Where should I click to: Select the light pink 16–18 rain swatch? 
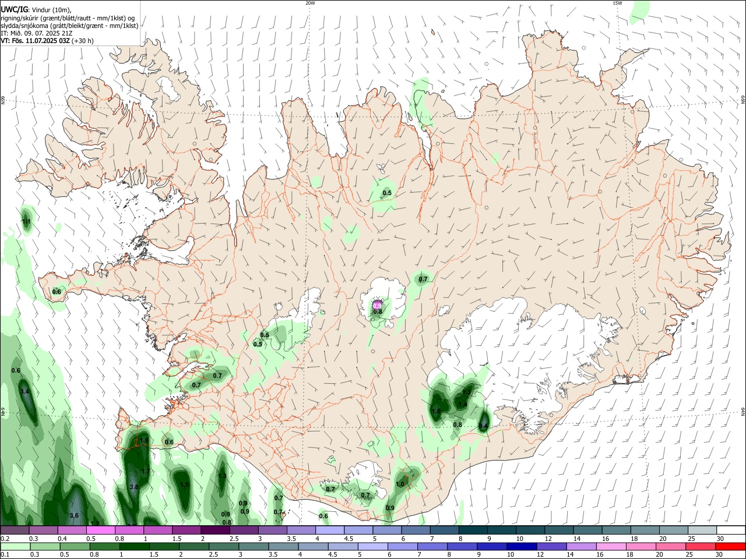(x=611, y=547)
